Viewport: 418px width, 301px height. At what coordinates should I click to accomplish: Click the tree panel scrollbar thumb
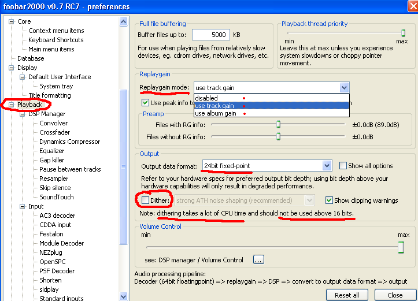click(123, 167)
